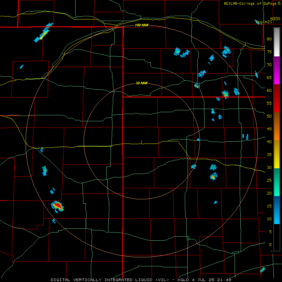Image resolution: width=282 pixels, height=282 pixels.
Task: Click the 35 value on the color scale
Action: [269, 155]
